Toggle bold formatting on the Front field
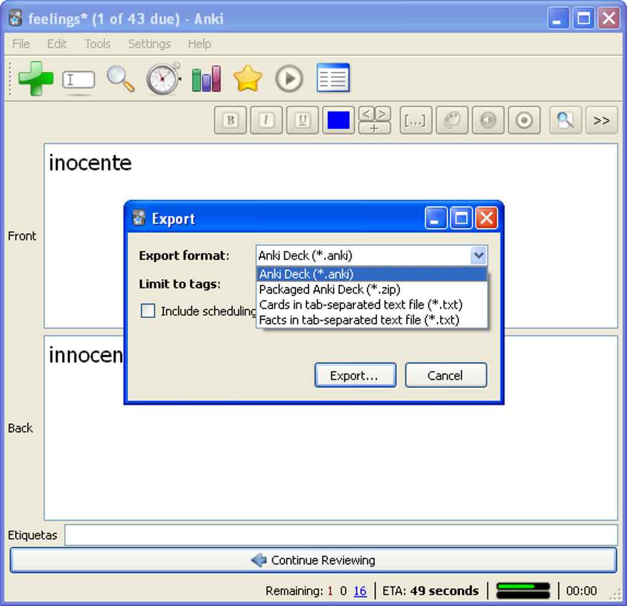The image size is (627, 606). (230, 120)
